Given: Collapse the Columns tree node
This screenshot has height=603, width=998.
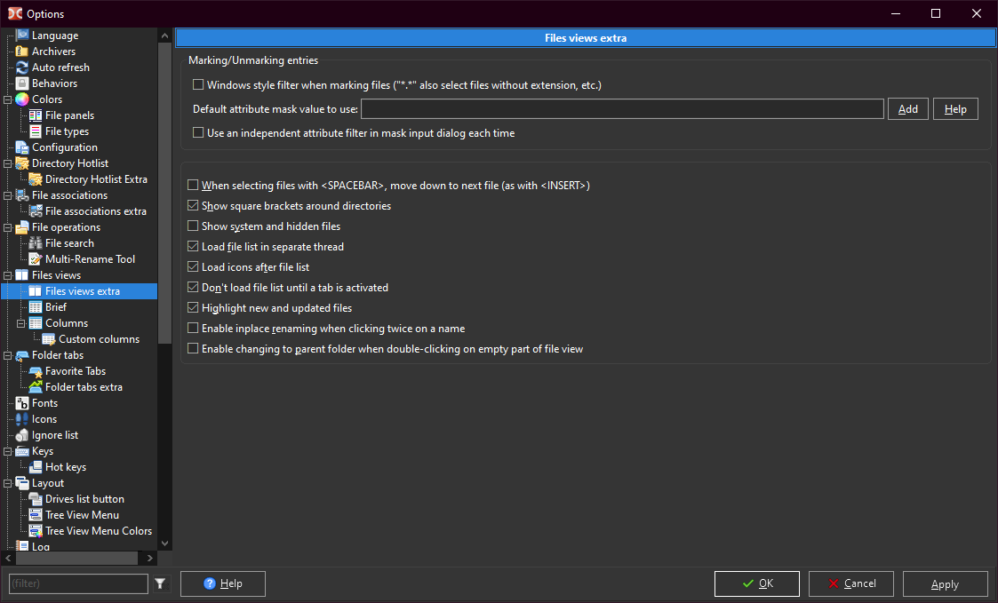Looking at the screenshot, I should coord(21,323).
